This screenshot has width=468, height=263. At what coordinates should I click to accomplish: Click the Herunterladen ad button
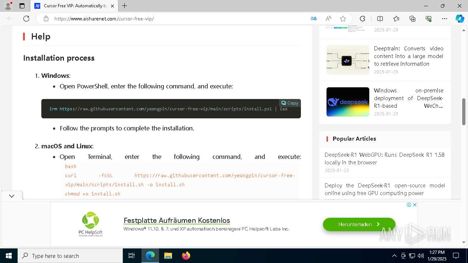359,224
